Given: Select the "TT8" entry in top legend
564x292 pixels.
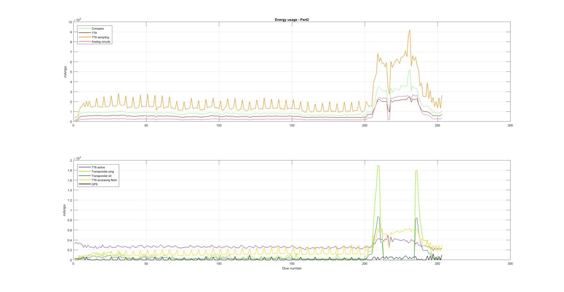Looking at the screenshot, I should point(89,33).
